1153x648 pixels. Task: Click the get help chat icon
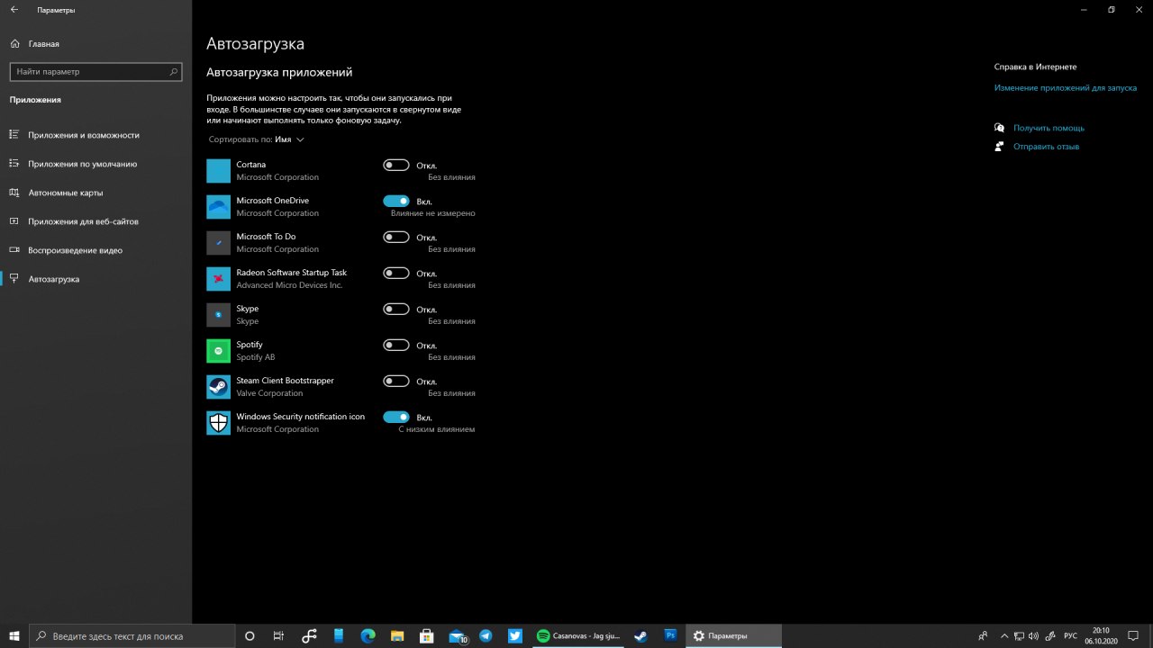(999, 128)
